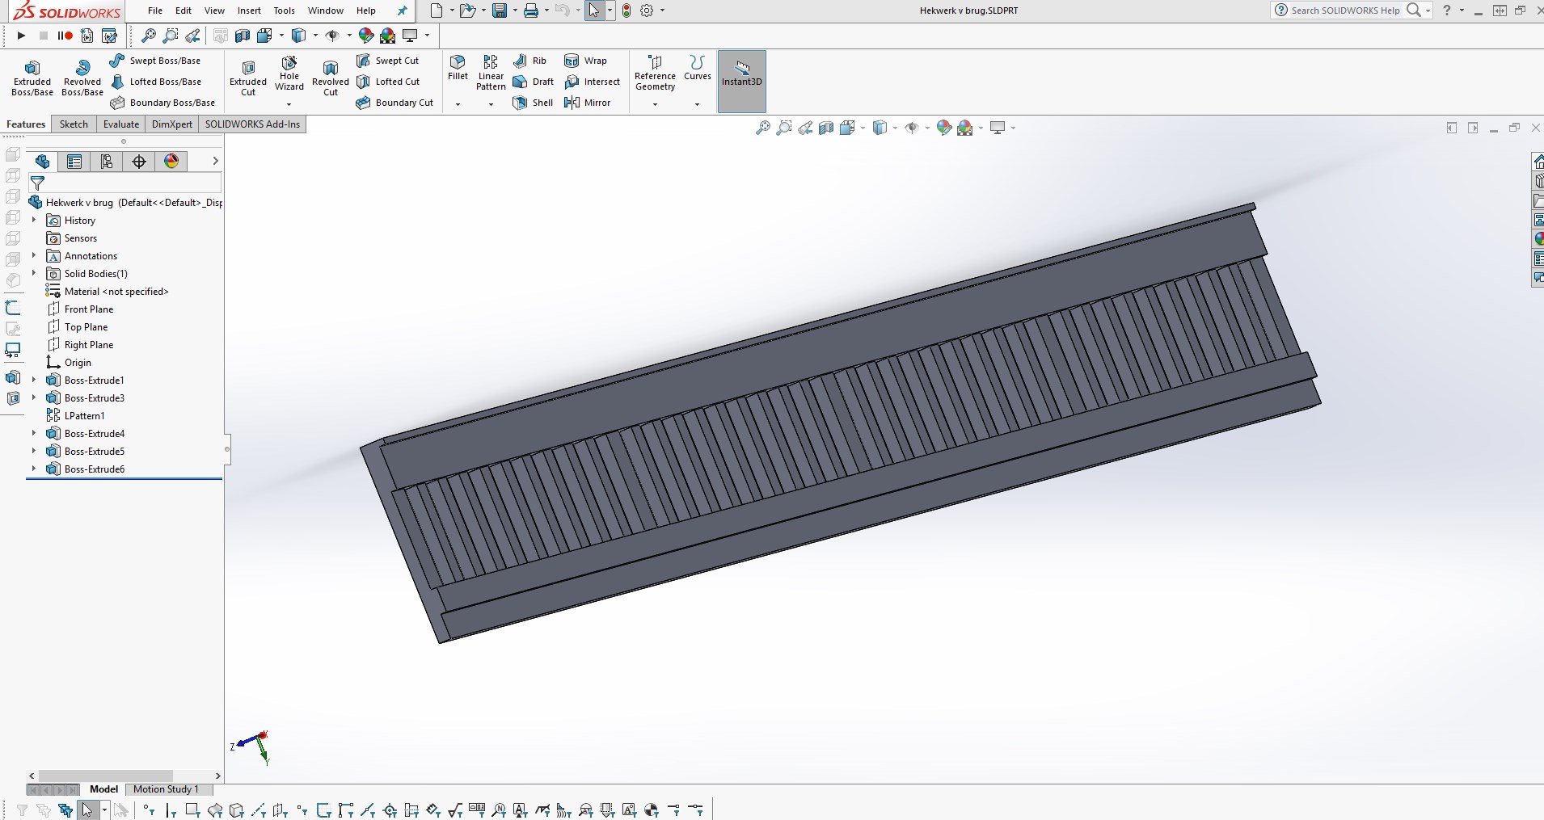Choose Lofted Boss/Base feature
Image resolution: width=1544 pixels, height=820 pixels.
(156, 82)
